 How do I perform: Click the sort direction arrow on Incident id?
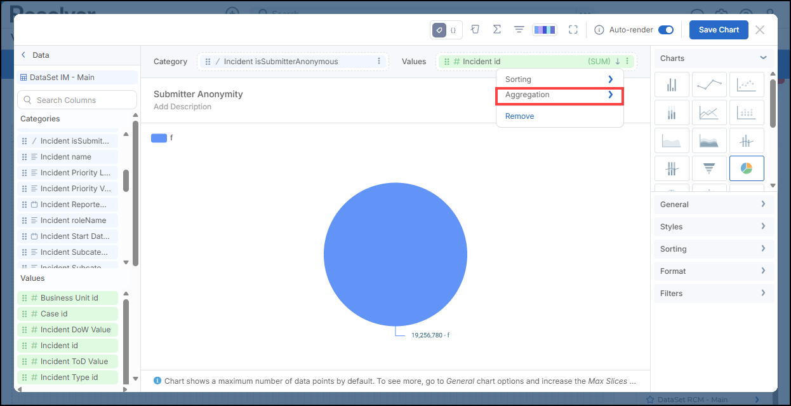point(617,62)
